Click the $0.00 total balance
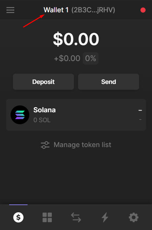Image resolution: width=152 pixels, height=230 pixels. click(76, 39)
